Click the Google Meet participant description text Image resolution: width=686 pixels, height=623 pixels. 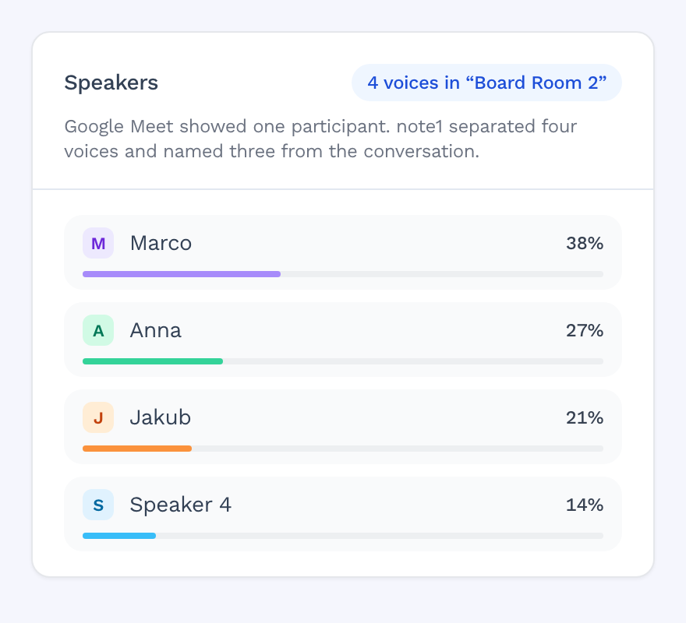[x=320, y=139]
